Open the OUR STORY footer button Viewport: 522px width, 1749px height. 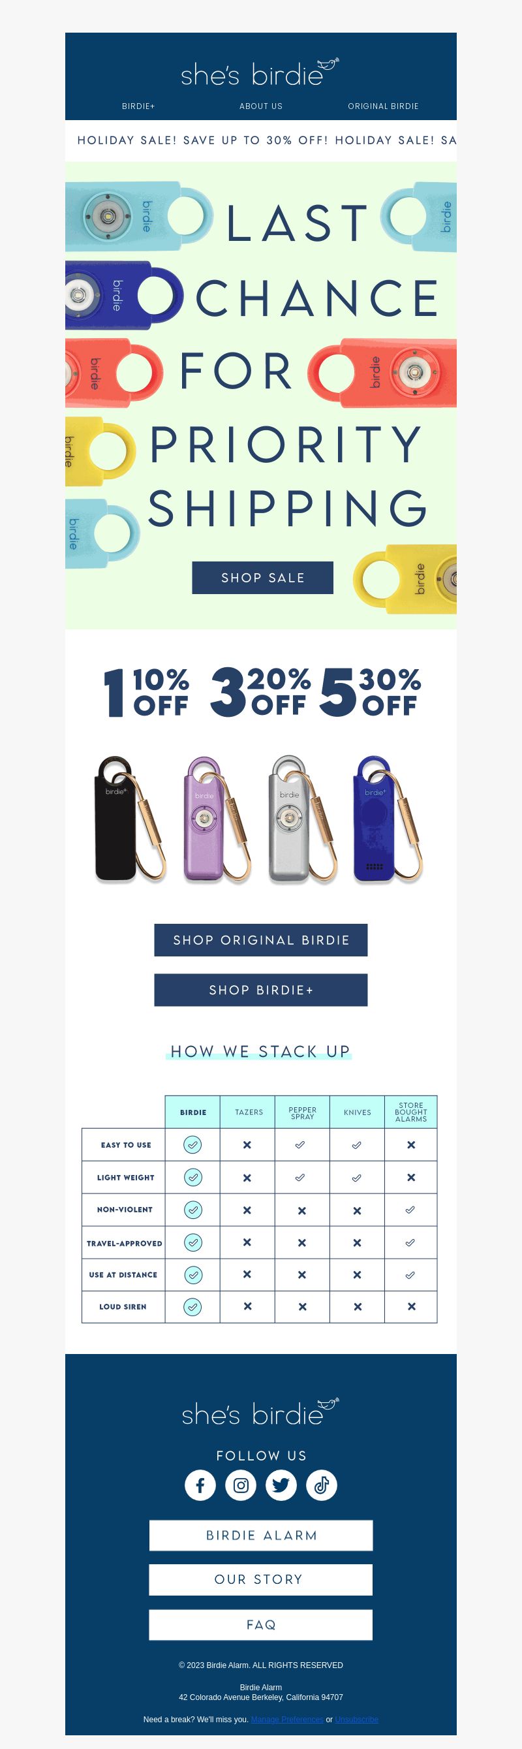[x=260, y=1579]
